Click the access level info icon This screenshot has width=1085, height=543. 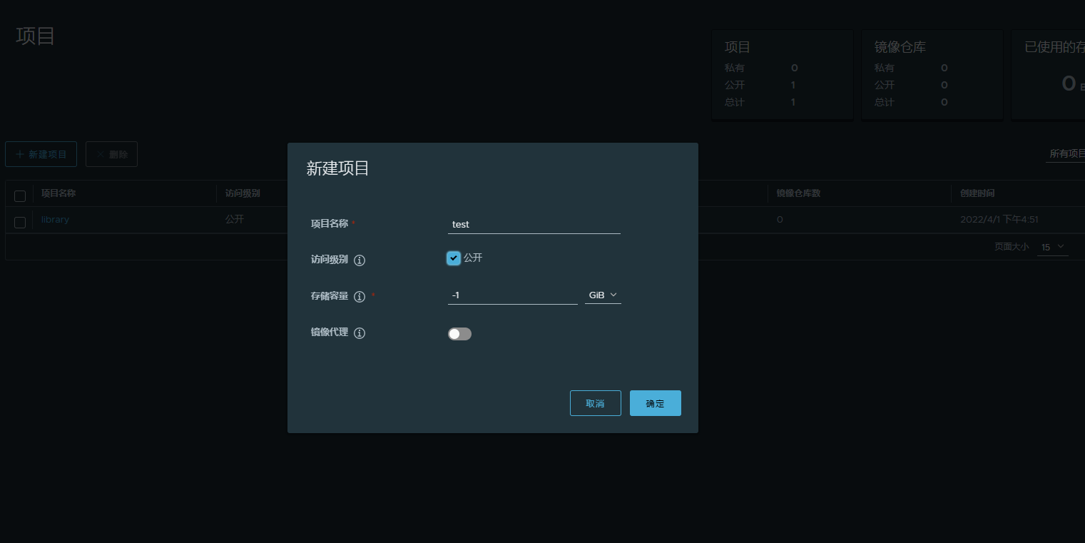pyautogui.click(x=360, y=260)
